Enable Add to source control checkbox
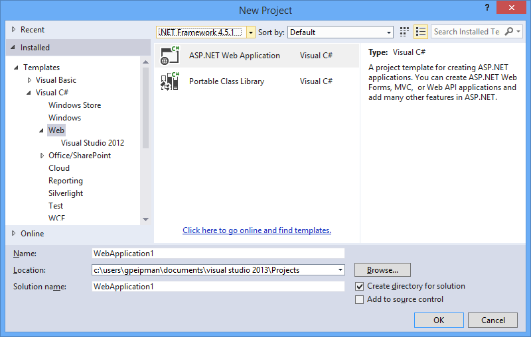The image size is (531, 337). pos(359,299)
